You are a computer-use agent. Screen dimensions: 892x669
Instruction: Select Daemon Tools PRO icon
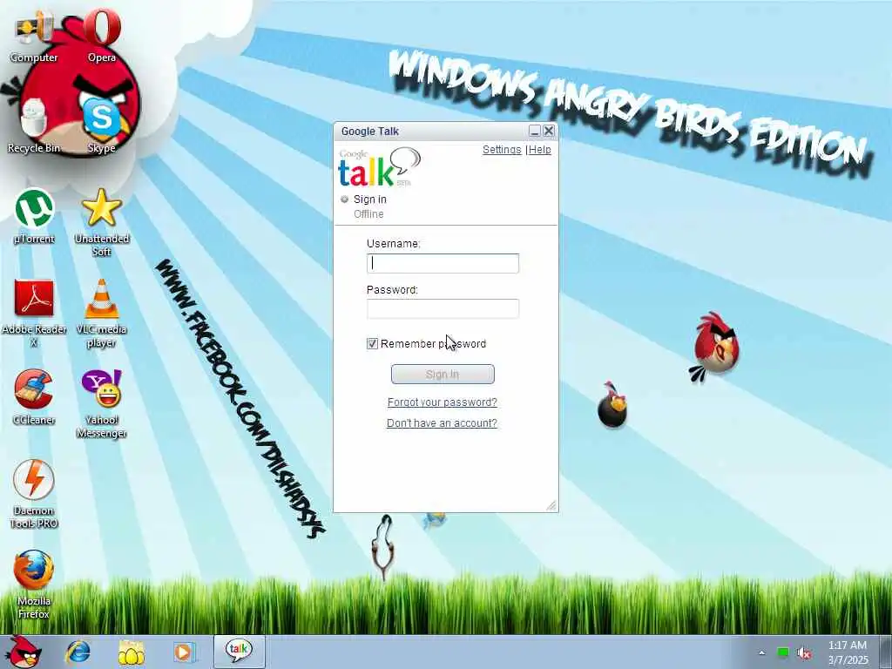point(34,494)
